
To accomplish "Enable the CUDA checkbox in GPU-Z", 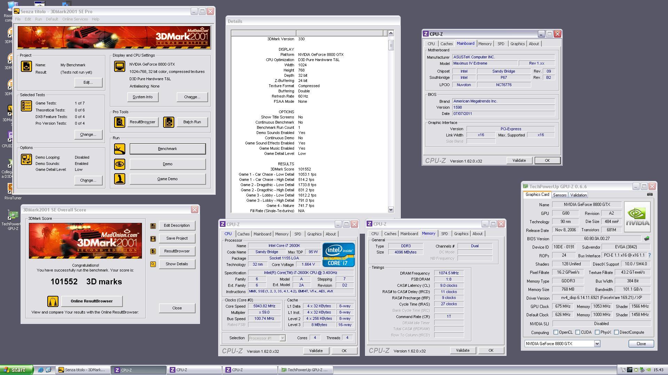I will click(578, 332).
